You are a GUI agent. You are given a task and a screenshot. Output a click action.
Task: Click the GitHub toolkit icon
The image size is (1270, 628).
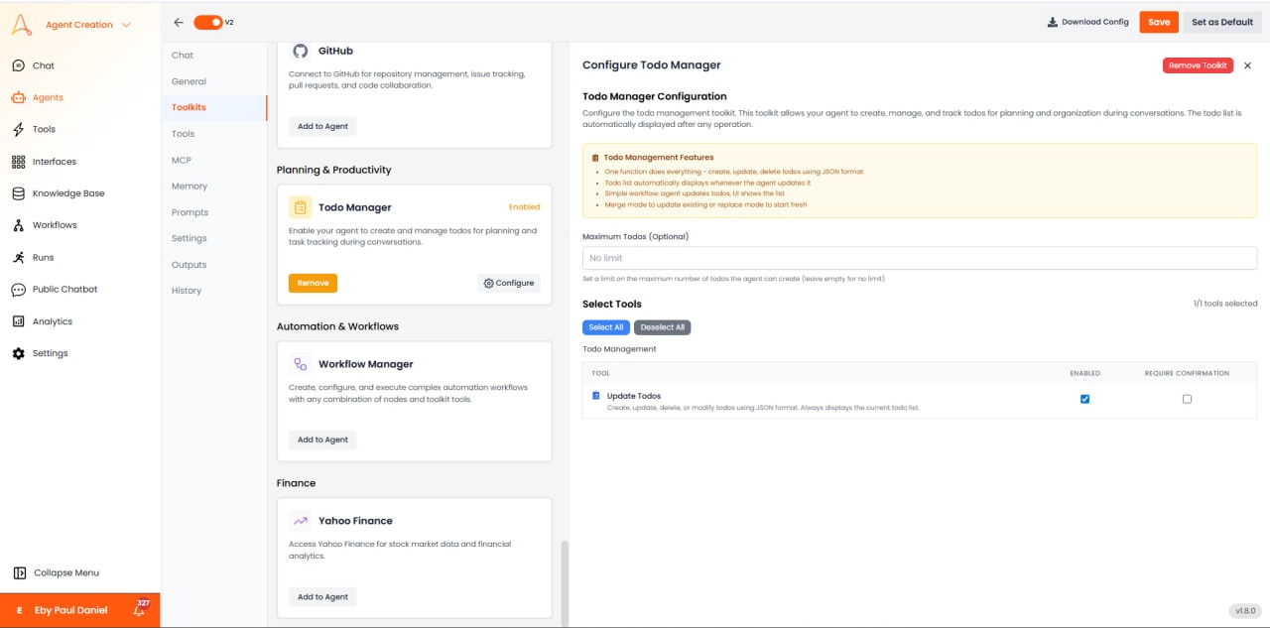tap(301, 51)
